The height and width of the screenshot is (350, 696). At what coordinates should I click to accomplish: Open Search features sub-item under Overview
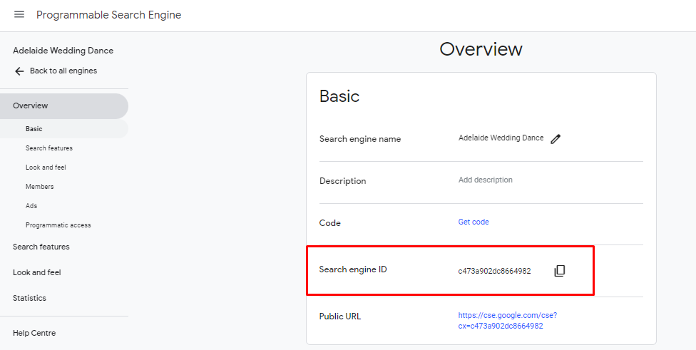48,148
